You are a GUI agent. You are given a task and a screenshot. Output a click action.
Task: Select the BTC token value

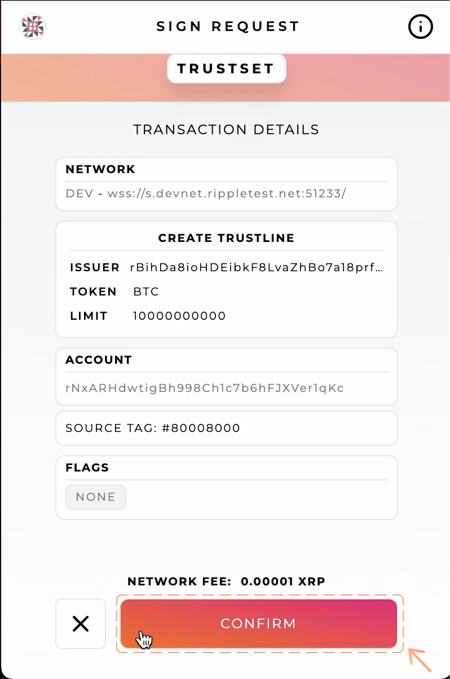click(x=146, y=292)
